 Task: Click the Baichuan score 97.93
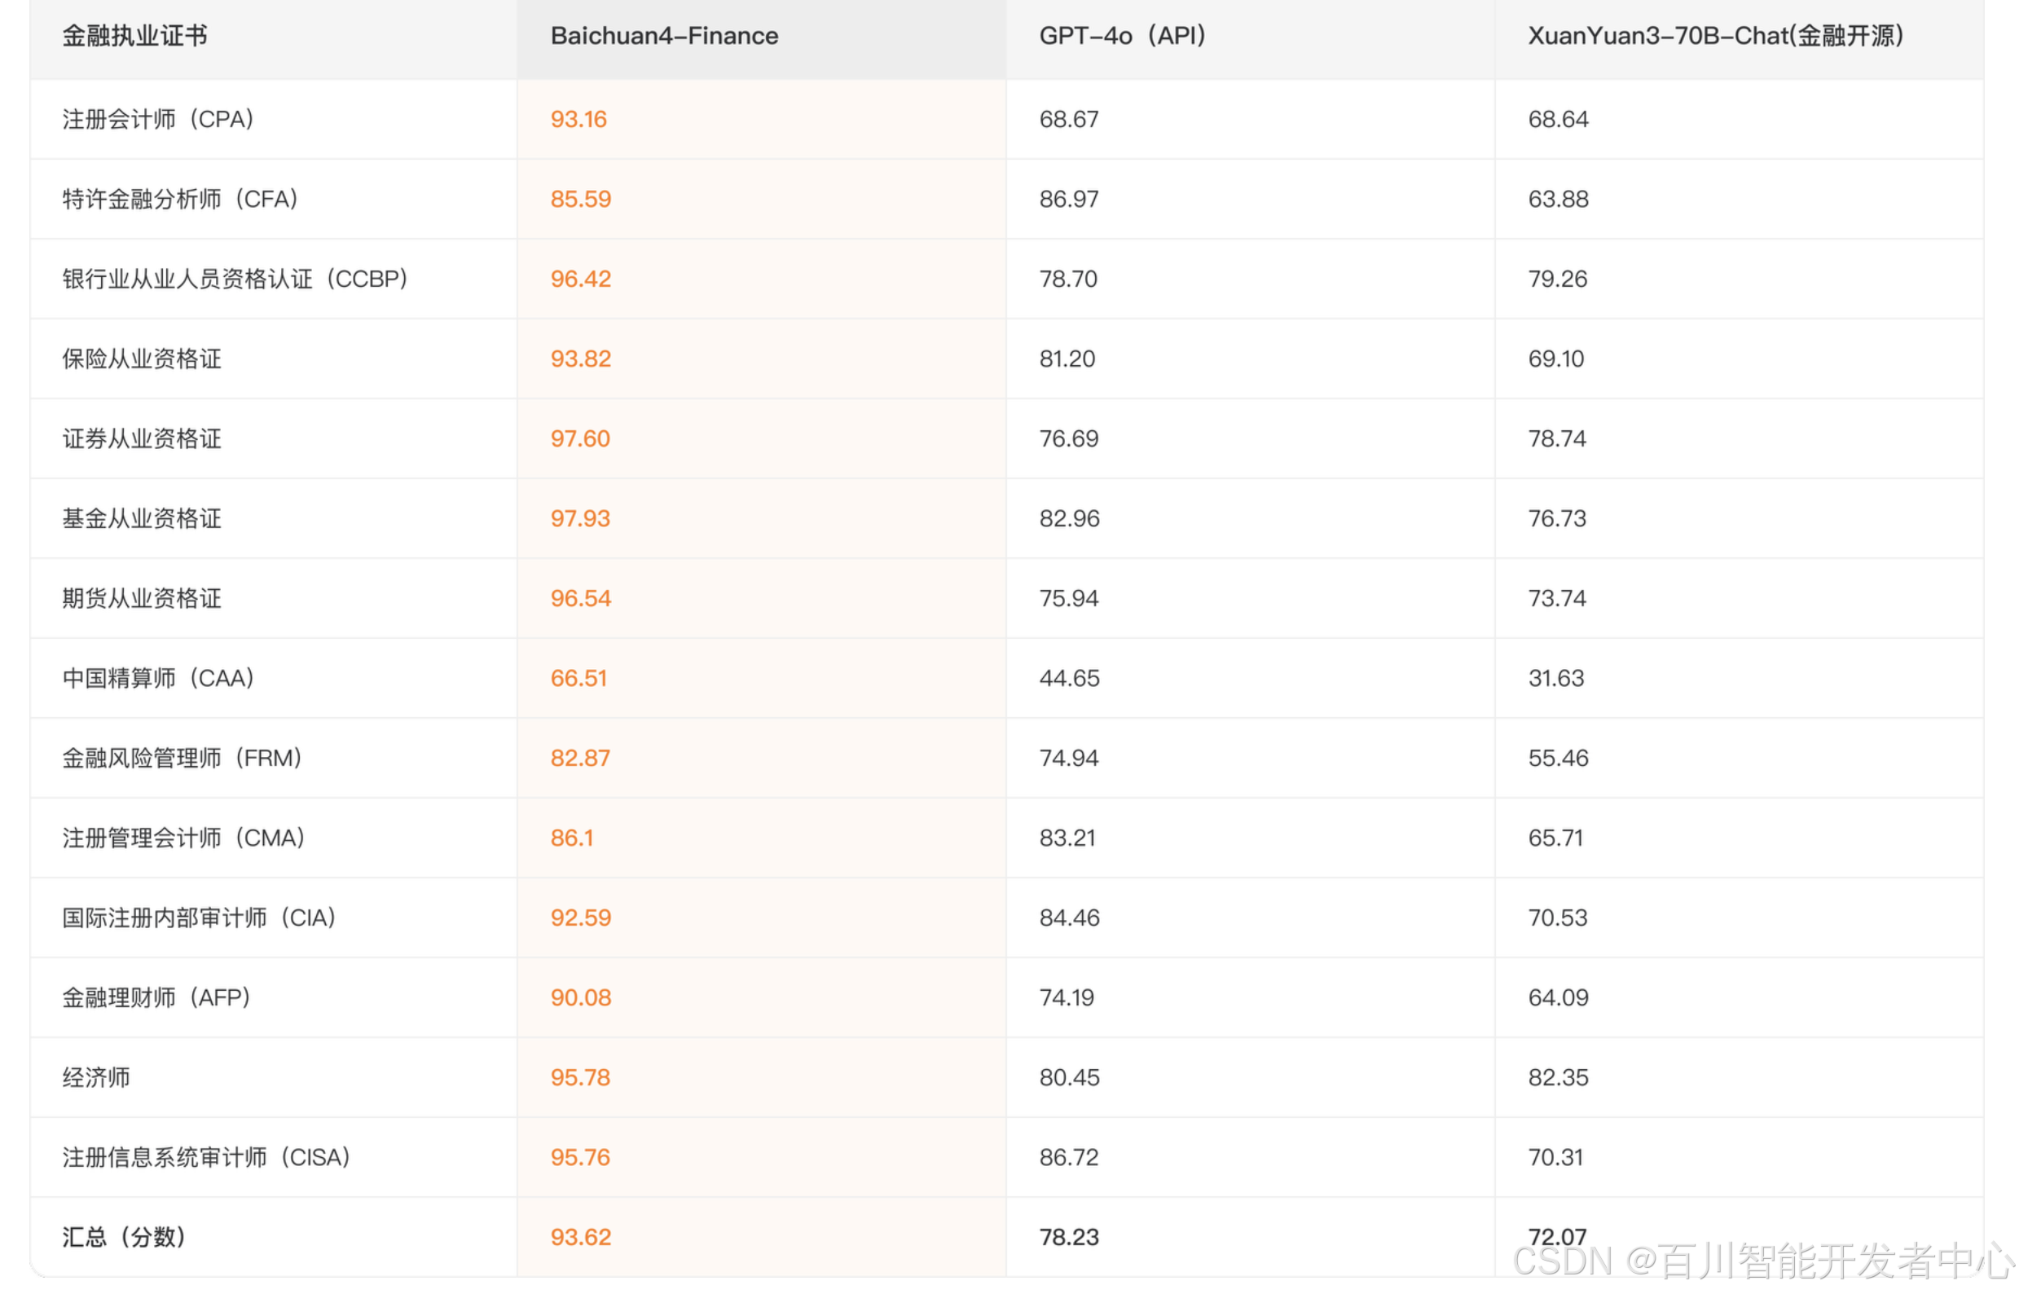[580, 518]
